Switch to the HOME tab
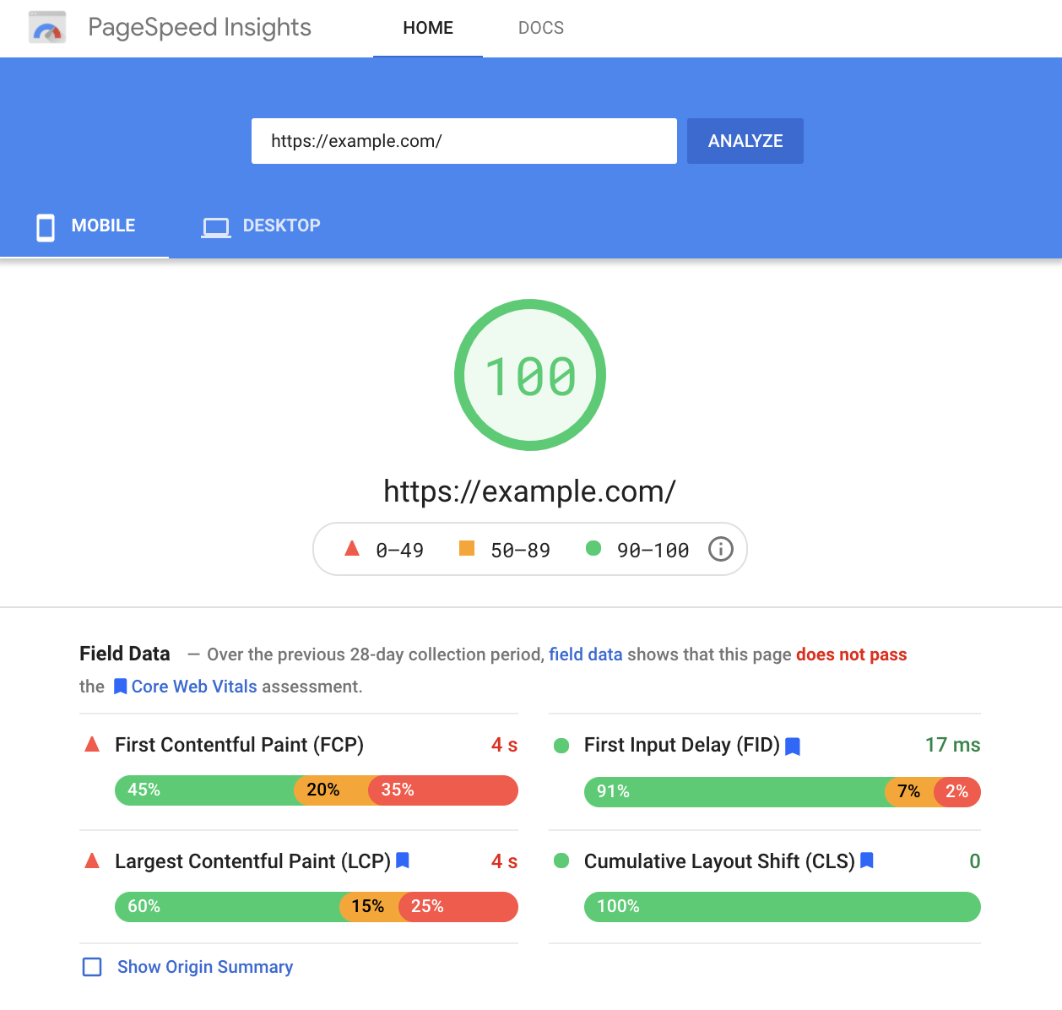Screen dimensions: 1062x1010 pos(428,28)
